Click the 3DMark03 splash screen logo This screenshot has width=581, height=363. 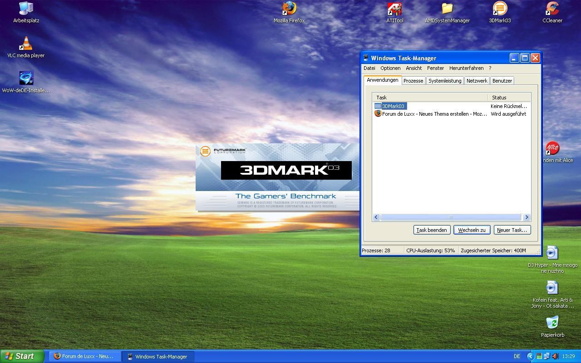click(x=286, y=170)
